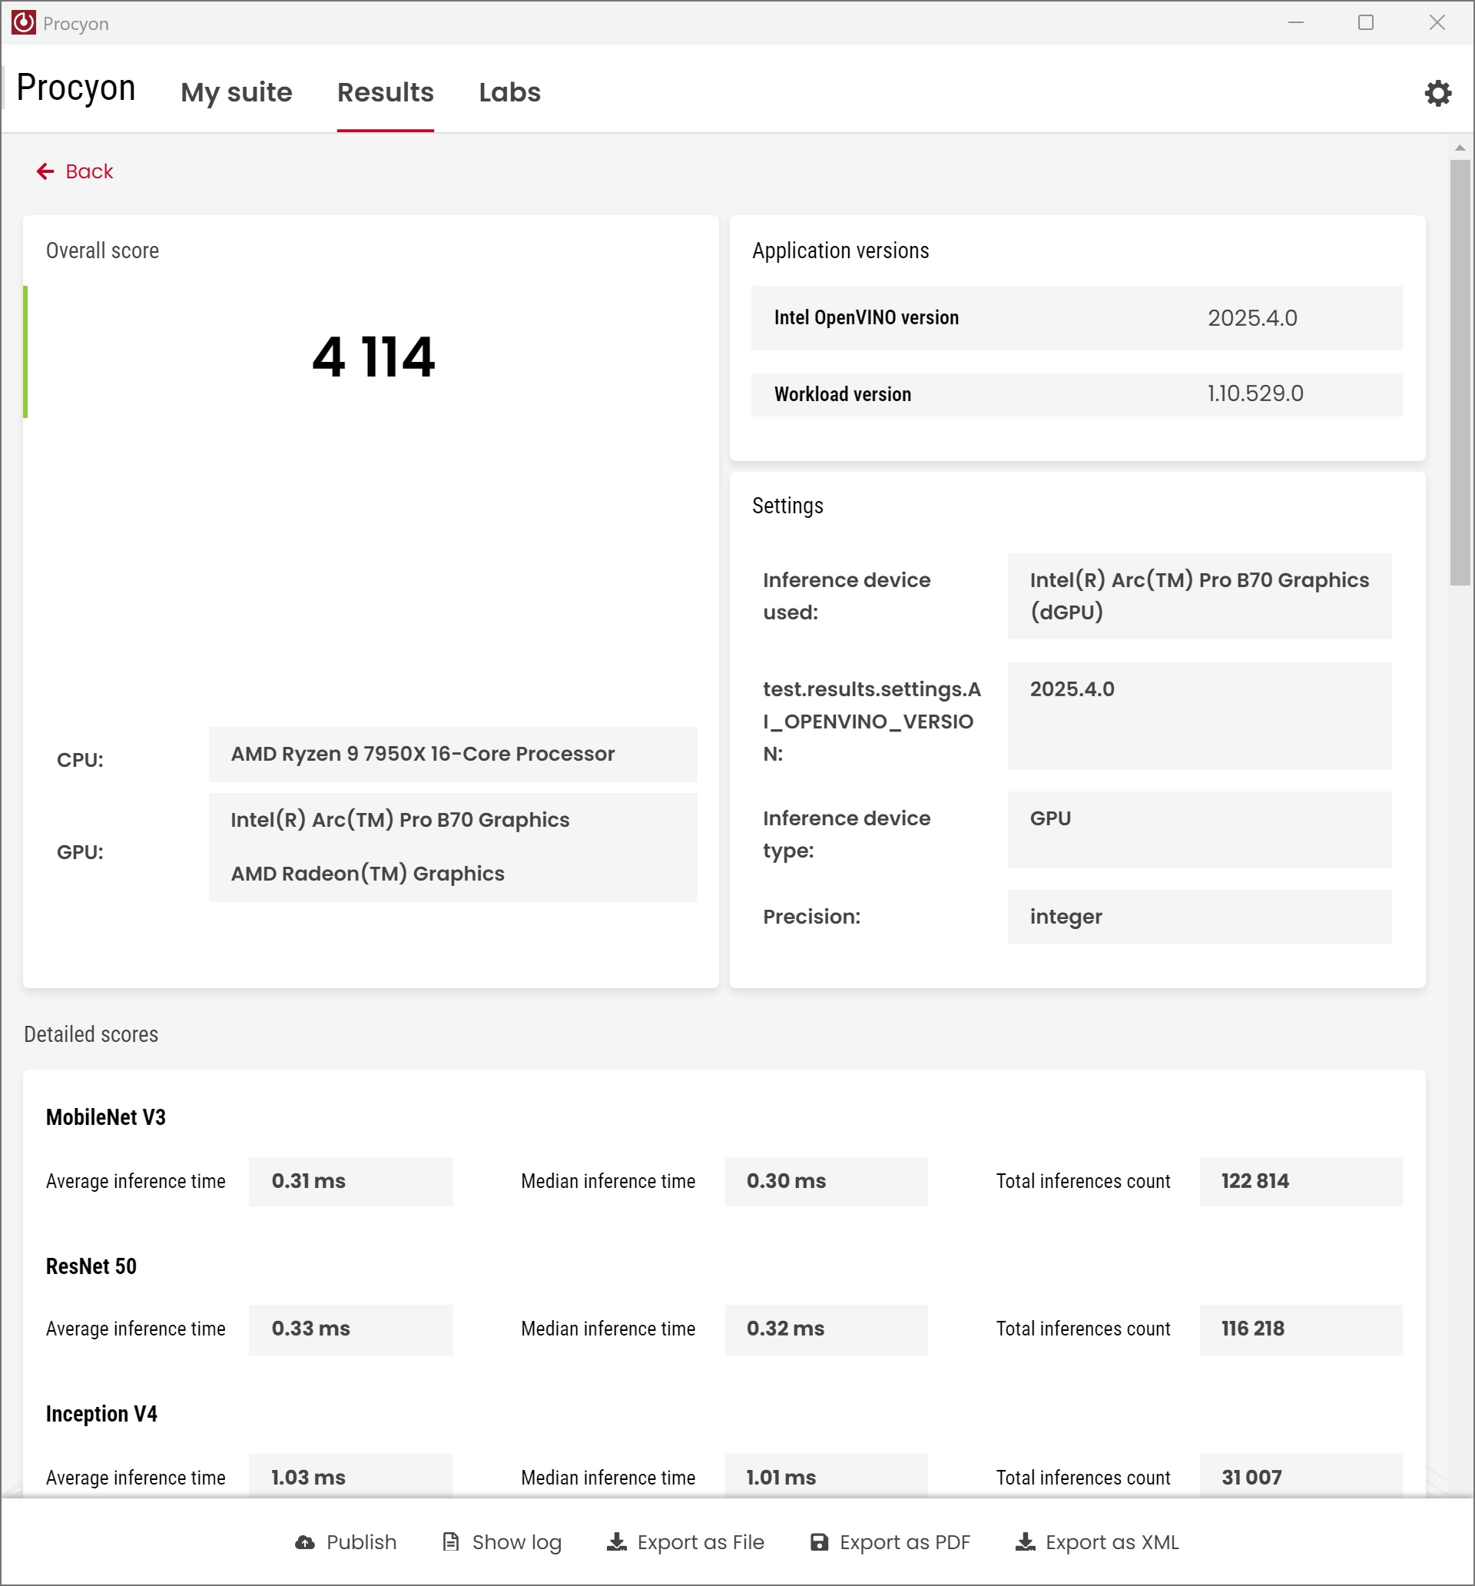Screen dimensions: 1475x1586
Task: Click the Application versions heading
Action: 840,251
